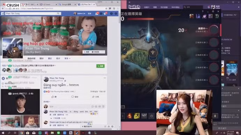Click League client help question mark
The height and width of the screenshot is (135, 241).
coord(203,11)
